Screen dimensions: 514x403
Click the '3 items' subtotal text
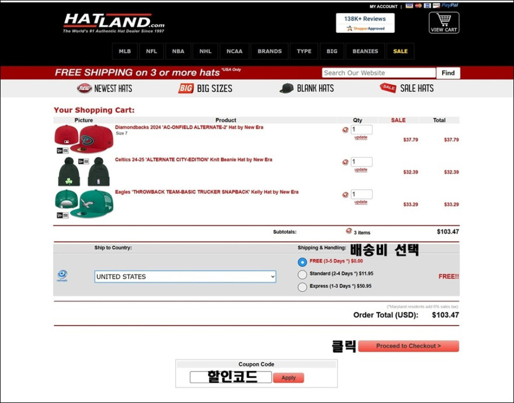pyautogui.click(x=362, y=232)
